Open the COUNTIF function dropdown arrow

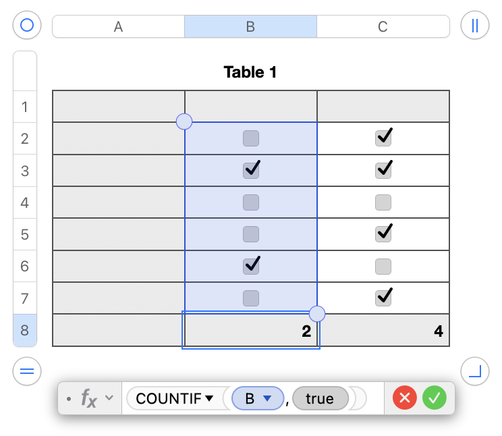tap(209, 399)
